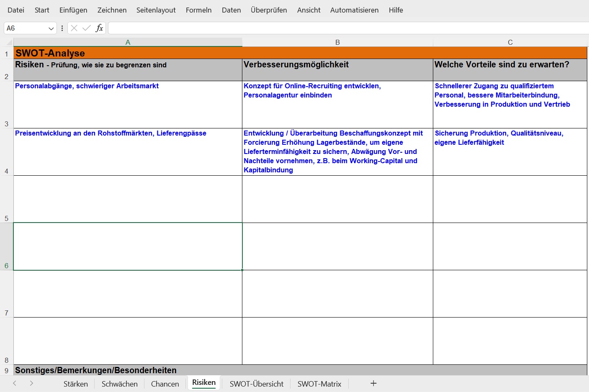
Task: Click the Select All corner triangle
Action: 8,42
